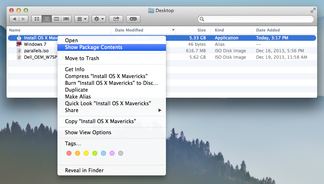The image size is (324, 184).
Task: Expand the Share submenu arrow
Action: click(160, 110)
